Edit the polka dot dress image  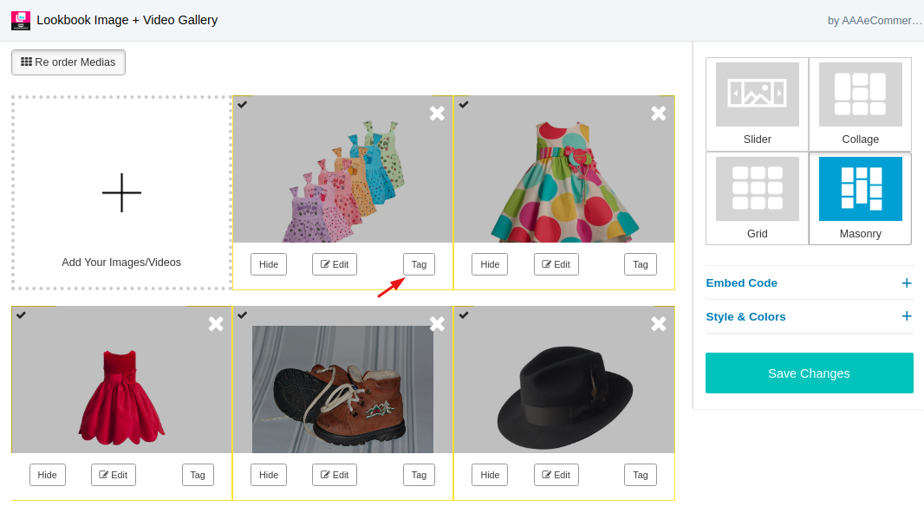pos(556,264)
